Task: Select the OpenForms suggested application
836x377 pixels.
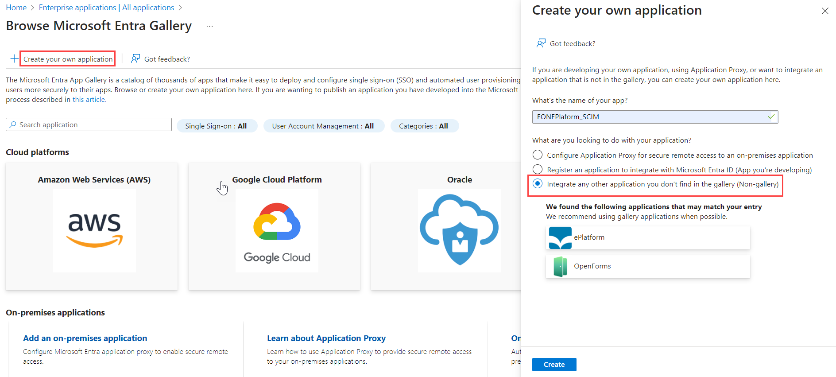Action: [x=648, y=267]
